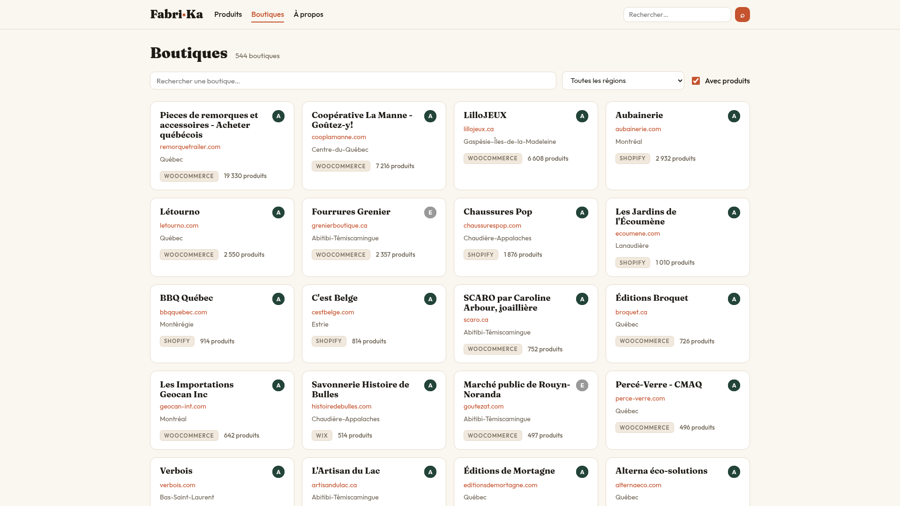This screenshot has height=506, width=900.
Task: Click the A badge on Les Importations Geocan
Action: [x=278, y=386]
